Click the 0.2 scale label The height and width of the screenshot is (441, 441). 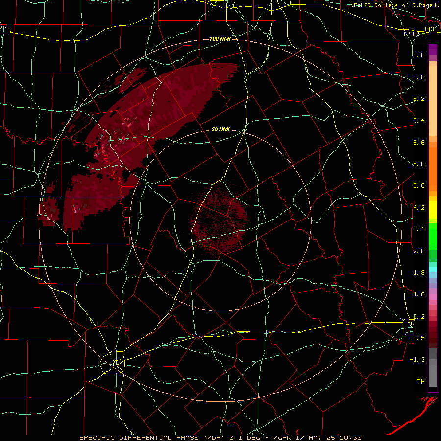tap(419, 317)
